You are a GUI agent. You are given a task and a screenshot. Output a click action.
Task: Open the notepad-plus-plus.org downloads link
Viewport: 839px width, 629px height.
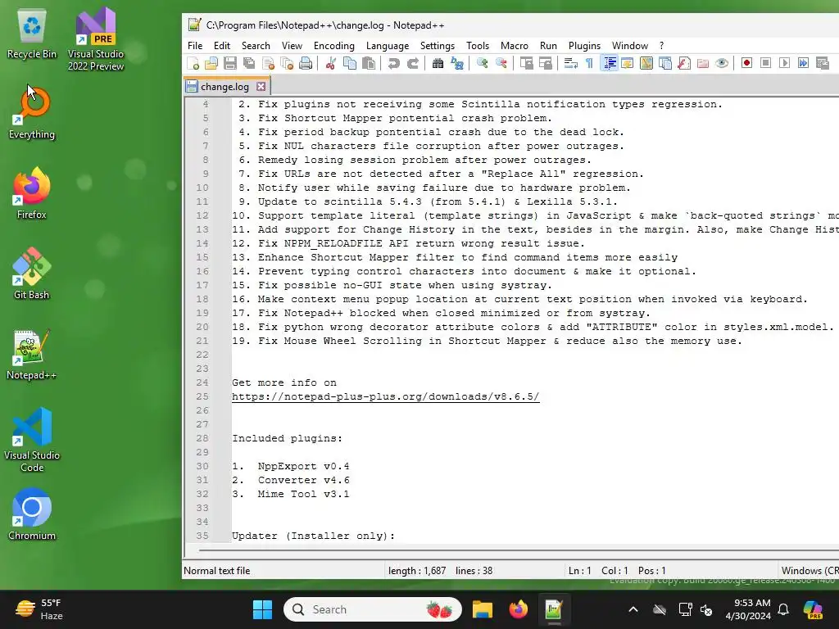click(385, 396)
